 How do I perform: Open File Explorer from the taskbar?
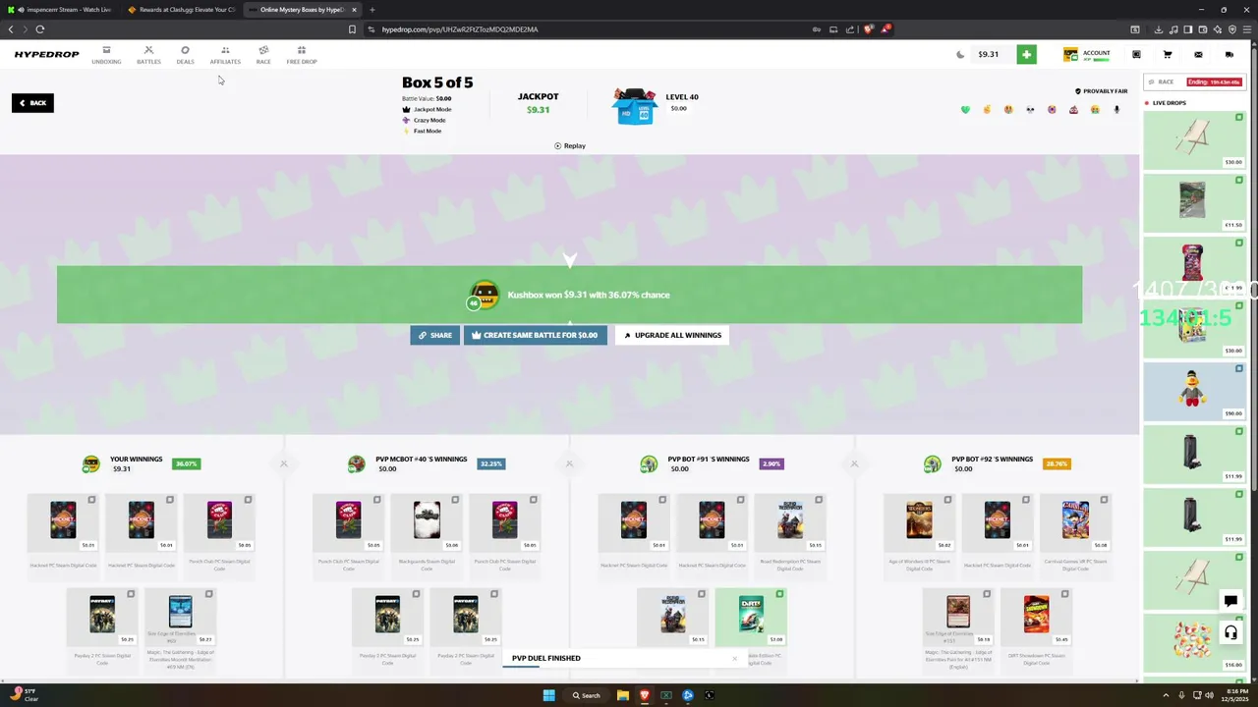(623, 695)
